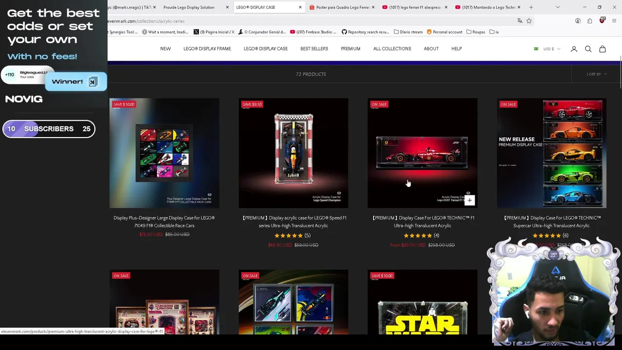
Task: Expand the Sort By dropdown
Action: coord(597,74)
